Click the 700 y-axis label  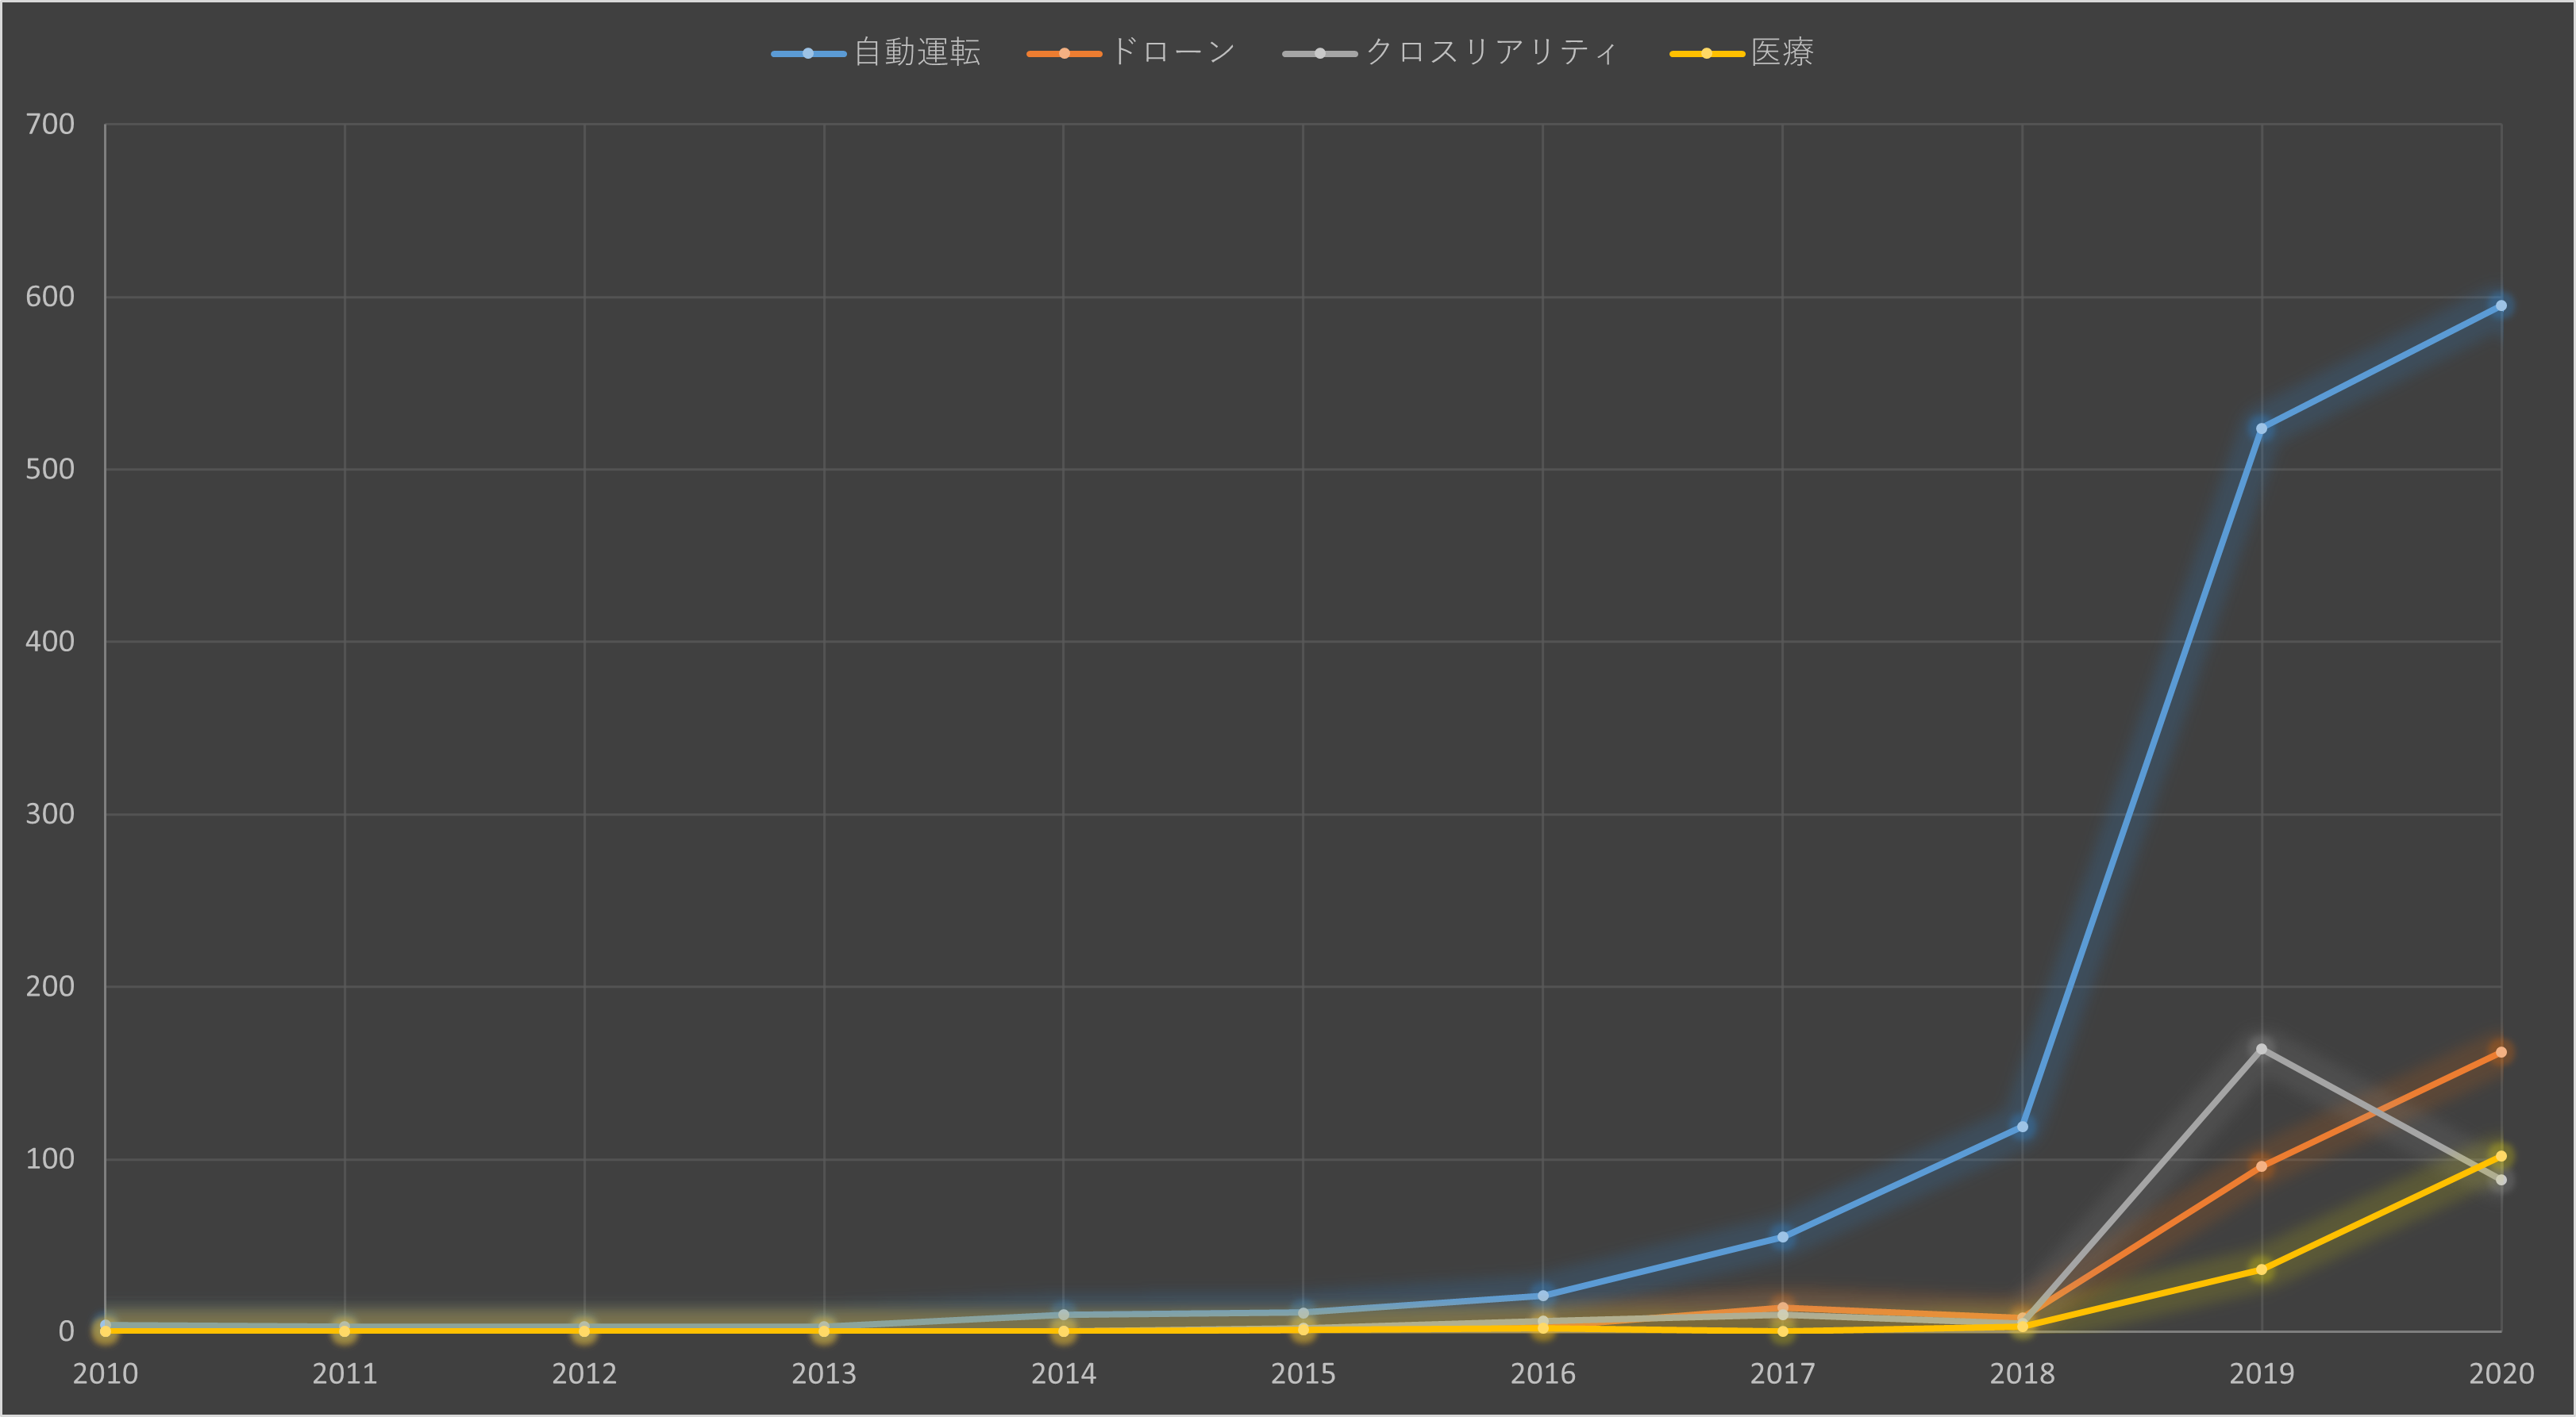click(50, 124)
